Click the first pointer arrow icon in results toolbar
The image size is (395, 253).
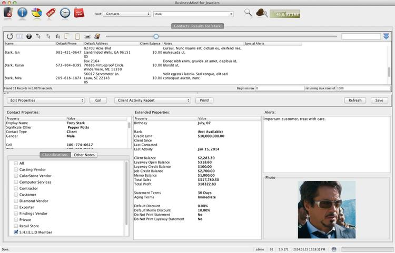tap(38, 36)
